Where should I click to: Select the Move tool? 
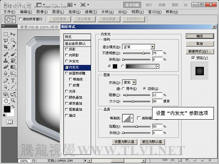(x=13, y=34)
